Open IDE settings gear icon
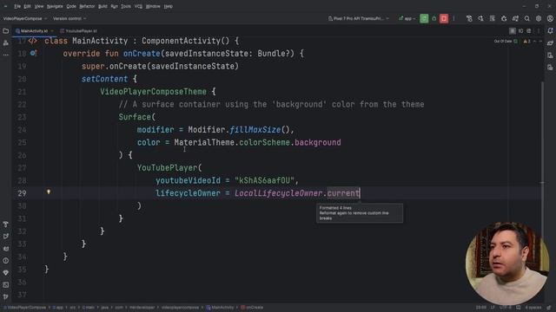The image size is (556, 312). (539, 18)
